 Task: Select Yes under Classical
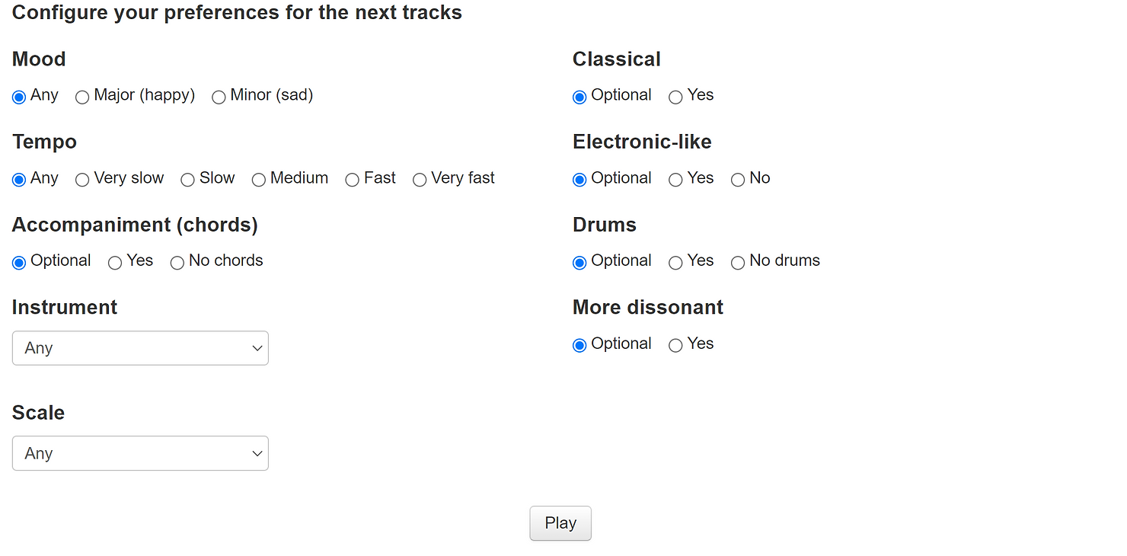[675, 97]
